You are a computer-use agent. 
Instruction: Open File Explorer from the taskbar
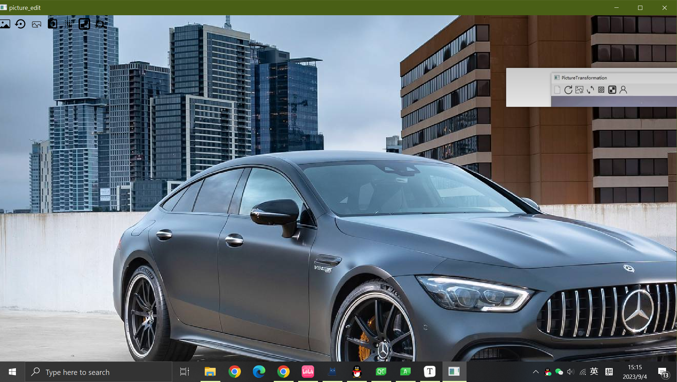pos(210,372)
